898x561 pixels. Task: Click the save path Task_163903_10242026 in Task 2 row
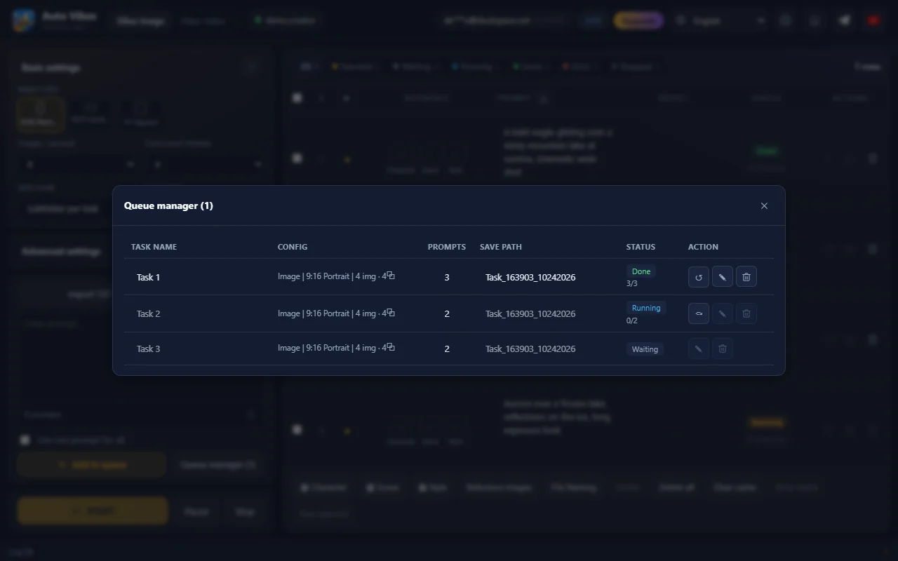[530, 313]
